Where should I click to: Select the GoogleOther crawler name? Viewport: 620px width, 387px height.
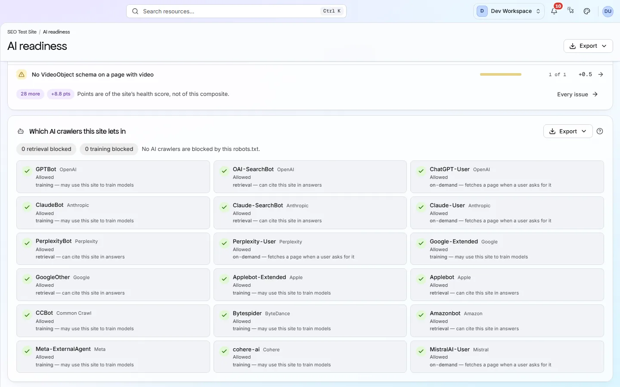tap(53, 277)
